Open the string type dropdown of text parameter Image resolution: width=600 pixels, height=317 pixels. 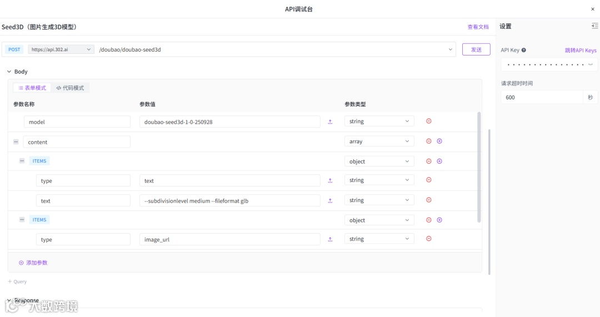point(379,200)
